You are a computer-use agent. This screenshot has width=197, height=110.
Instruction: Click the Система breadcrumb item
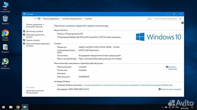[88, 19]
